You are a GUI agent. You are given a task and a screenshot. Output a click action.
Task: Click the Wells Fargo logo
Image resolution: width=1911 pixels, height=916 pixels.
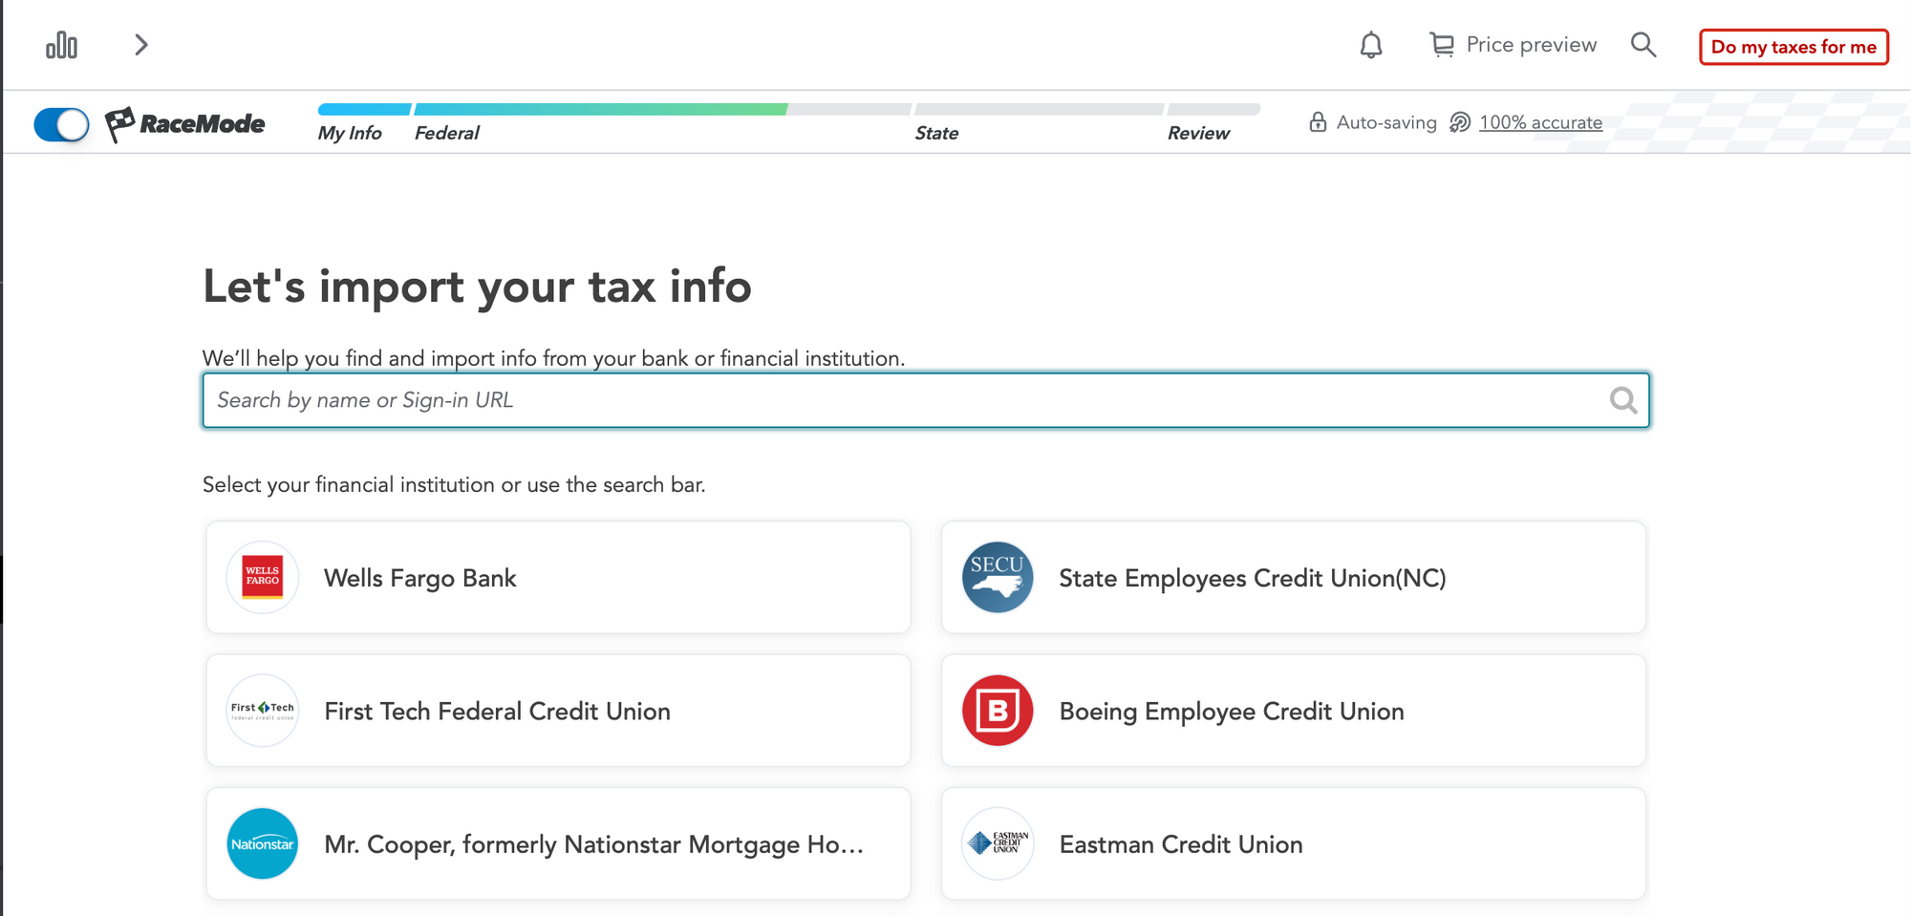pyautogui.click(x=263, y=577)
